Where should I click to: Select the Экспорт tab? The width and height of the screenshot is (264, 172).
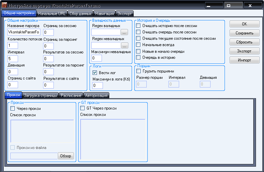click(x=125, y=14)
